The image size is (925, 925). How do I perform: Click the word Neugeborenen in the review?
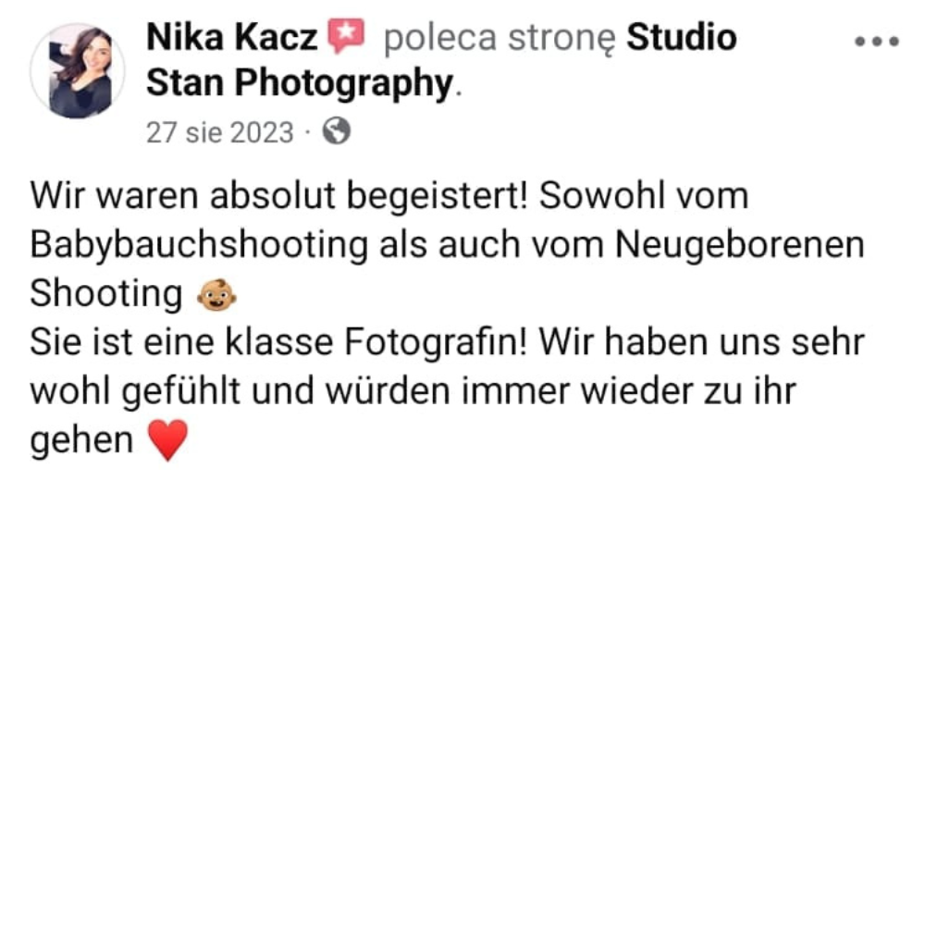coord(740,245)
